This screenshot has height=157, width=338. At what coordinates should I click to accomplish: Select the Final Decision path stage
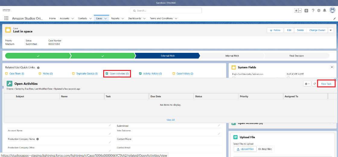click(x=297, y=56)
